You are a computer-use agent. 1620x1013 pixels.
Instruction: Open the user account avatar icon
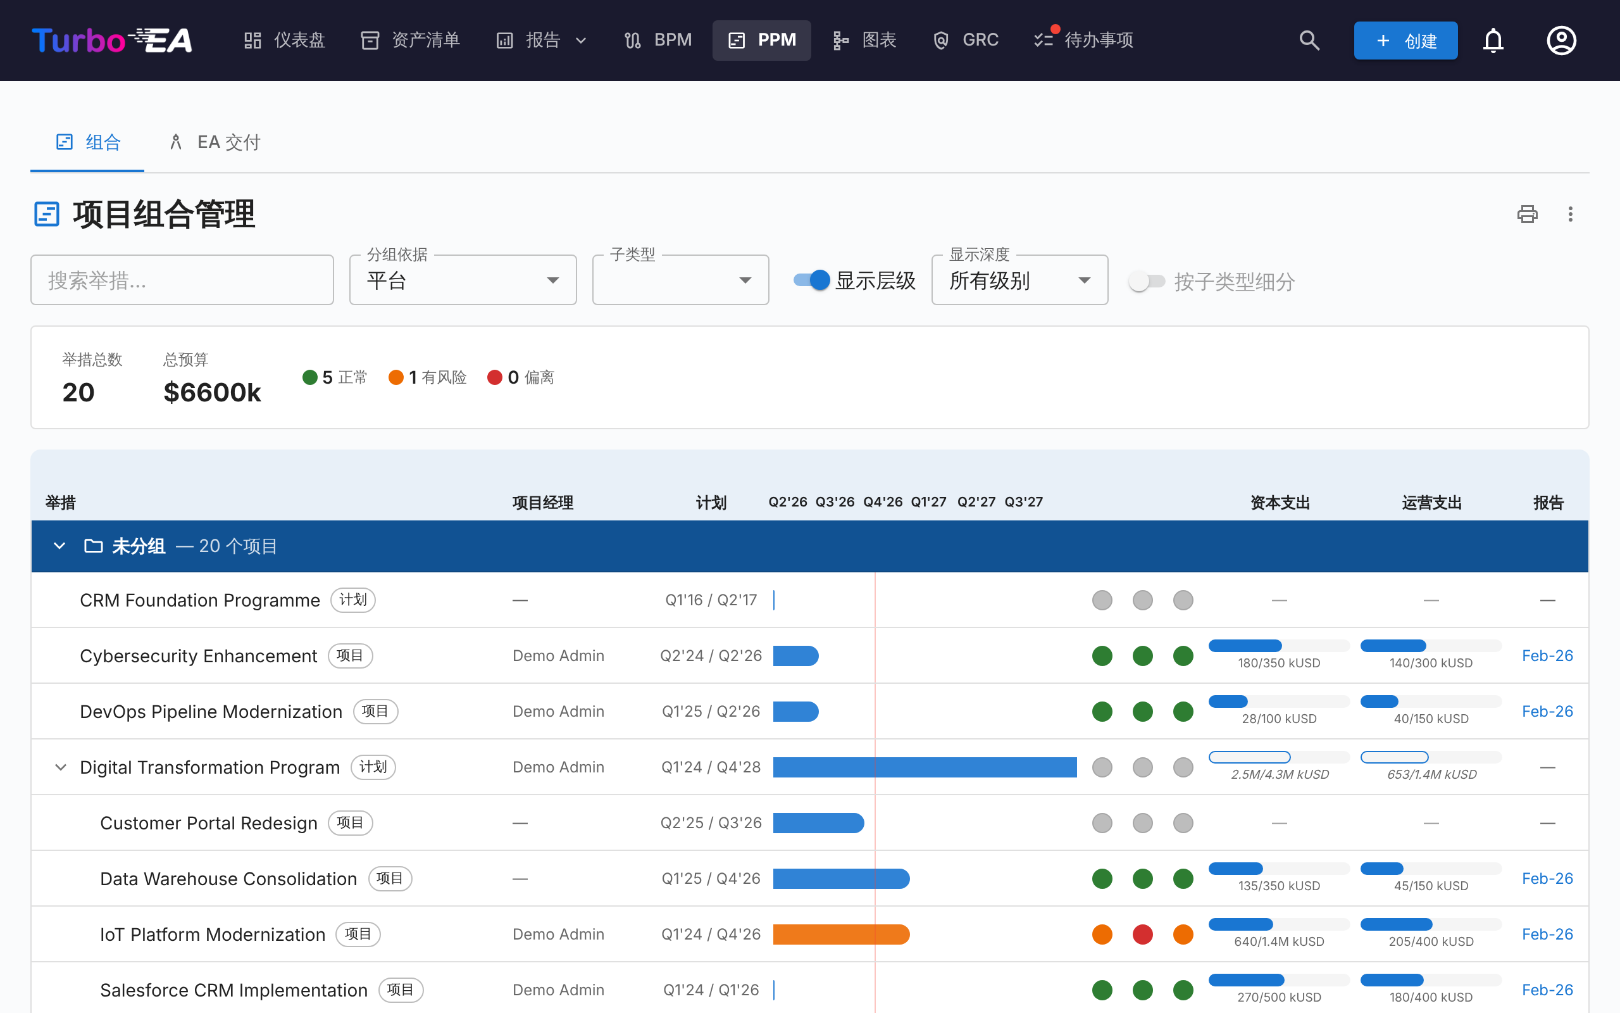click(x=1561, y=40)
